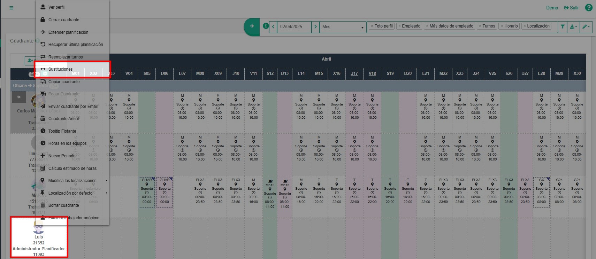The image size is (596, 259).
Task: Go to previous period with left chevron
Action: tap(273, 26)
